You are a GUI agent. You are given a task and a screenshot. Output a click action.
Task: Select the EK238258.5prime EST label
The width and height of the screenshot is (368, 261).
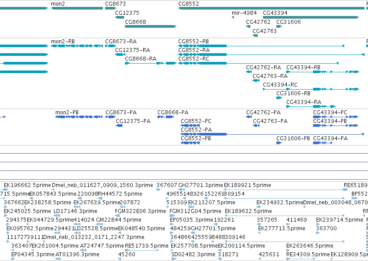click(48, 203)
